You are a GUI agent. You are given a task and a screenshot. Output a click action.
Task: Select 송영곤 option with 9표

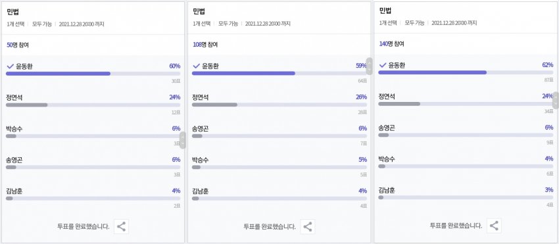(x=466, y=134)
